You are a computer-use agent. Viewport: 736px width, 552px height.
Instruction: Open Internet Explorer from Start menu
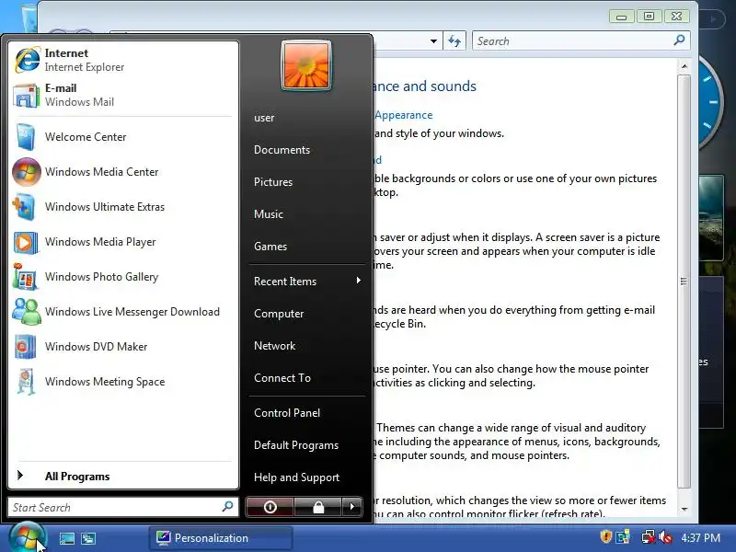tap(123, 60)
